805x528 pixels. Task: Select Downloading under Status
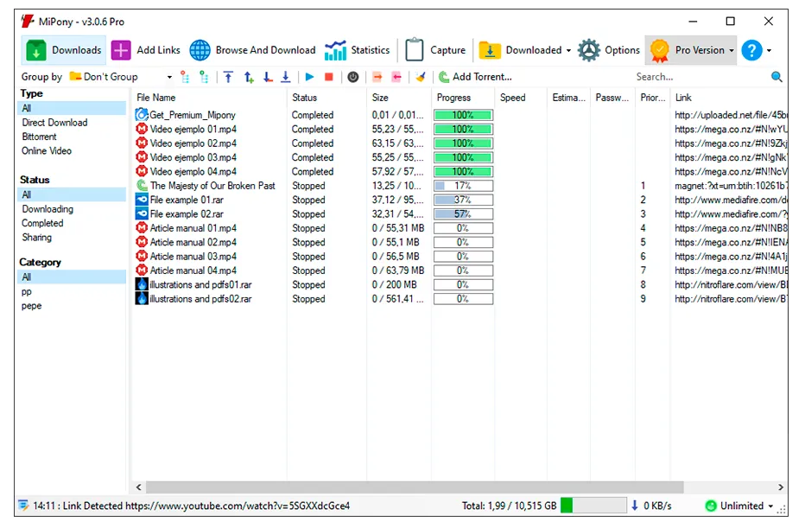(48, 209)
